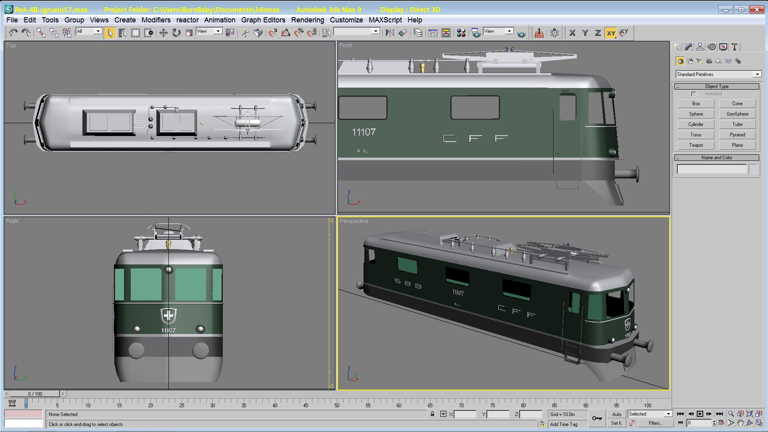The height and width of the screenshot is (432, 768).
Task: Switch to the Modify panel tab icon
Action: (x=688, y=47)
